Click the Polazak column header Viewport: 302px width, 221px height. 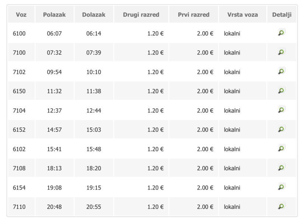pyautogui.click(x=54, y=15)
